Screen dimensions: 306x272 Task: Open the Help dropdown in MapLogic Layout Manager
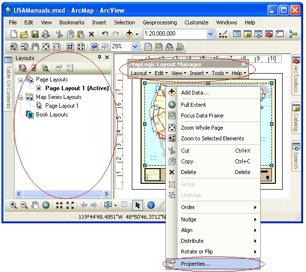[239, 73]
